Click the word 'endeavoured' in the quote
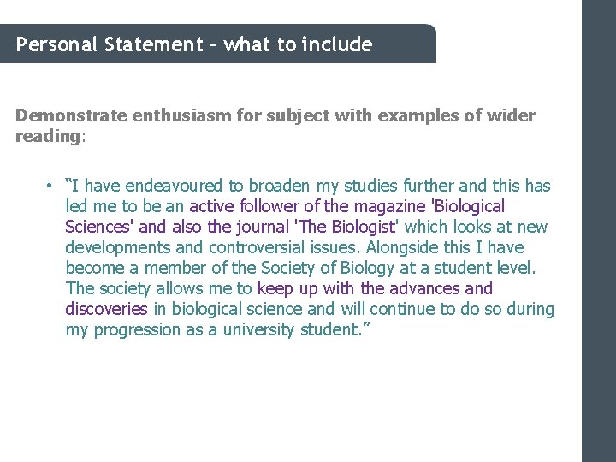 point(174,186)
